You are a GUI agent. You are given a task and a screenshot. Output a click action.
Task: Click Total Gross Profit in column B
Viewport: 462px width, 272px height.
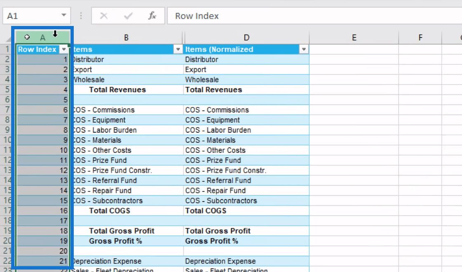coord(127,231)
